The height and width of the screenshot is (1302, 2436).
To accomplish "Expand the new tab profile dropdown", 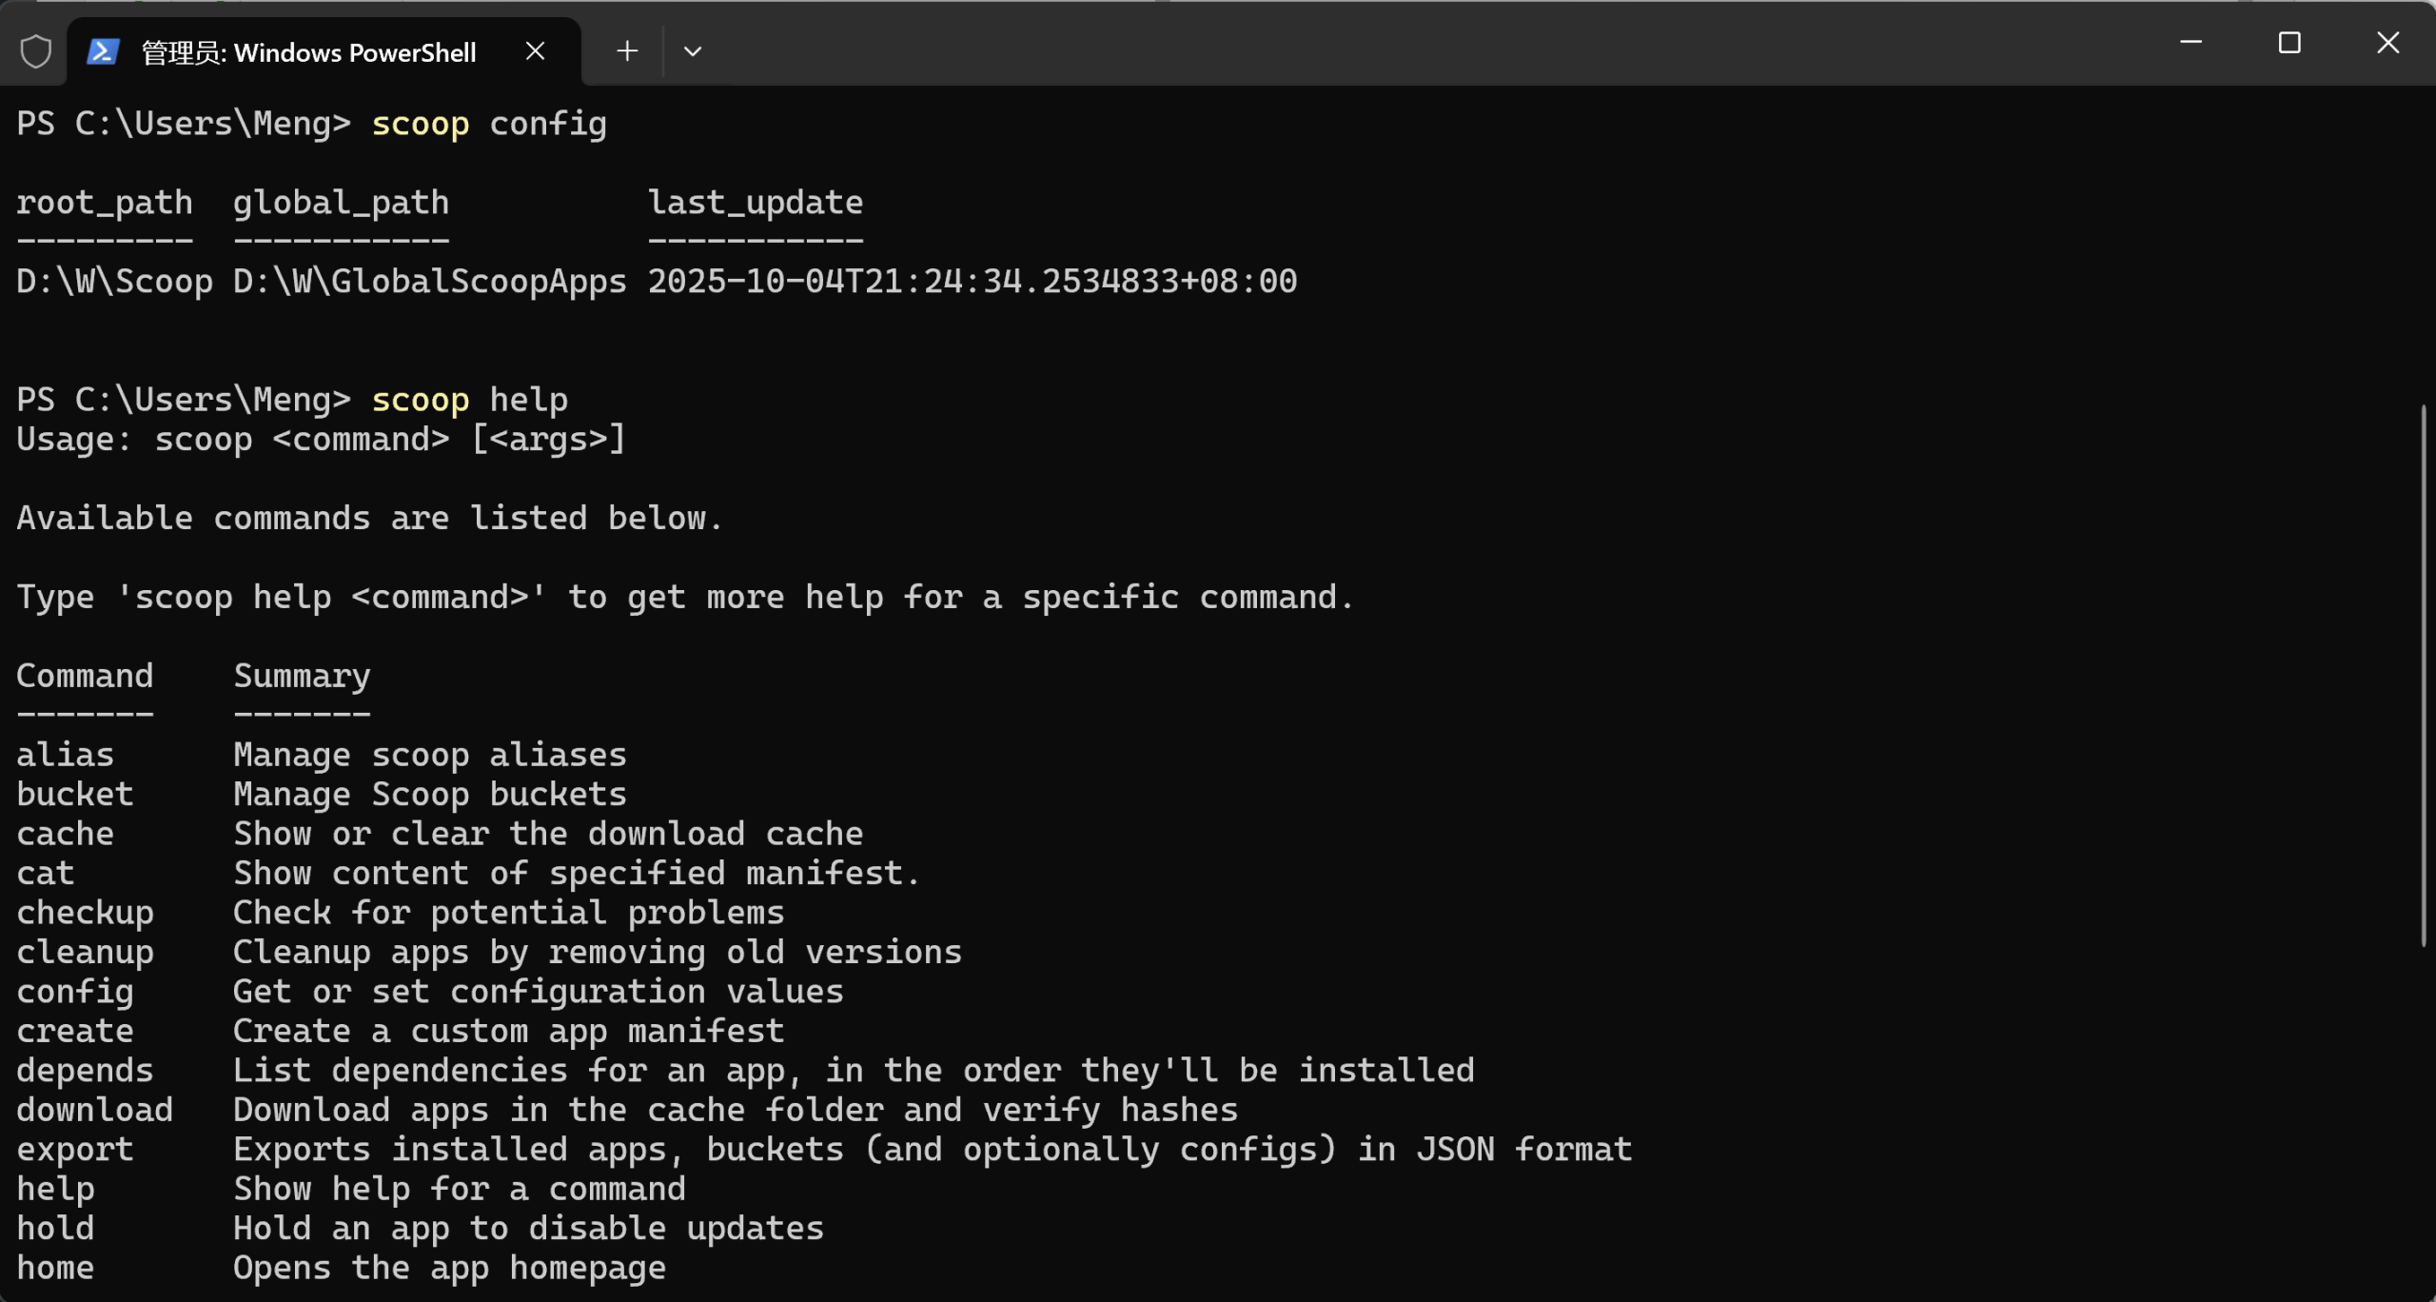I will [x=693, y=51].
